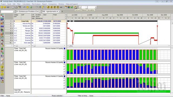Select start date 23/07/2009 cell

(48, 36)
